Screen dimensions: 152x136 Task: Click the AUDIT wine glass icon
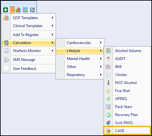point(108,59)
